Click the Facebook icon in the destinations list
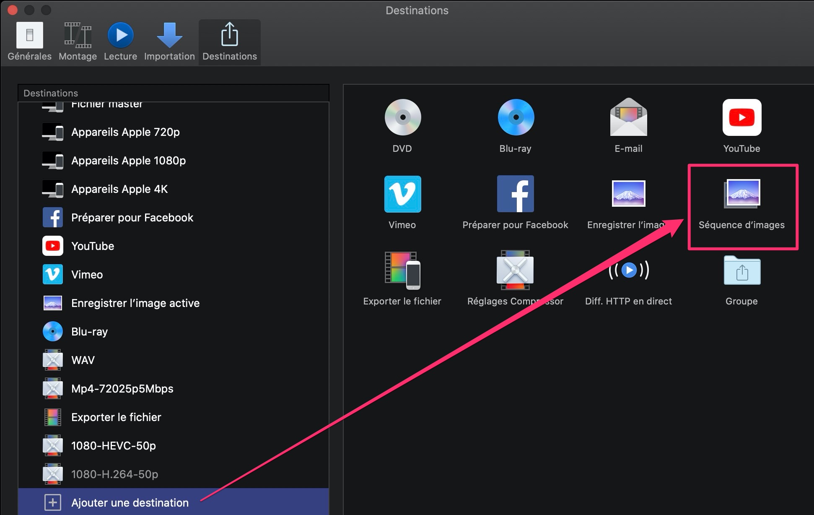This screenshot has height=515, width=814. point(53,218)
